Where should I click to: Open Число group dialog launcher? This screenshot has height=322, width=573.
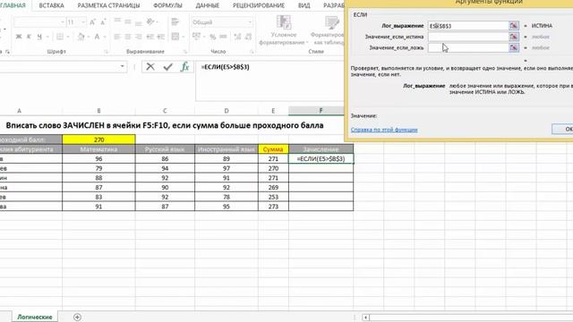tap(252, 52)
